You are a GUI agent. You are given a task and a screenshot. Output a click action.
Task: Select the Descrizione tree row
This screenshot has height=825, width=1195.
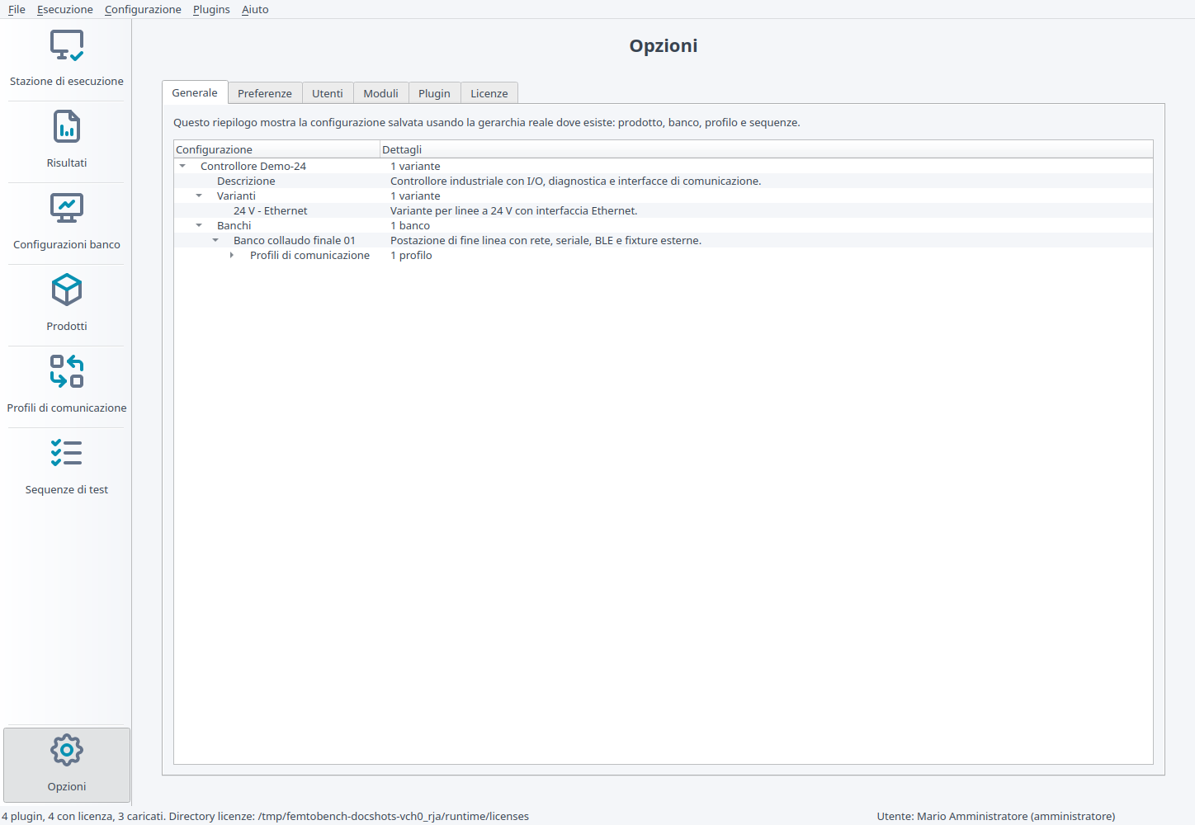tap(664, 181)
